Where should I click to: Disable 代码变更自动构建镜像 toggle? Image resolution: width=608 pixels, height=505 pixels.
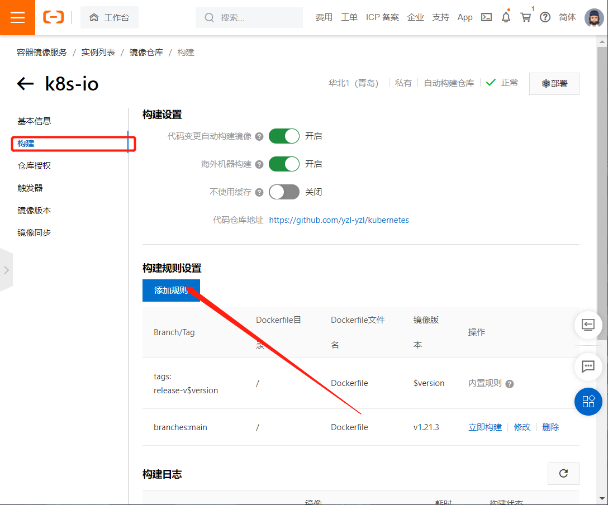284,136
